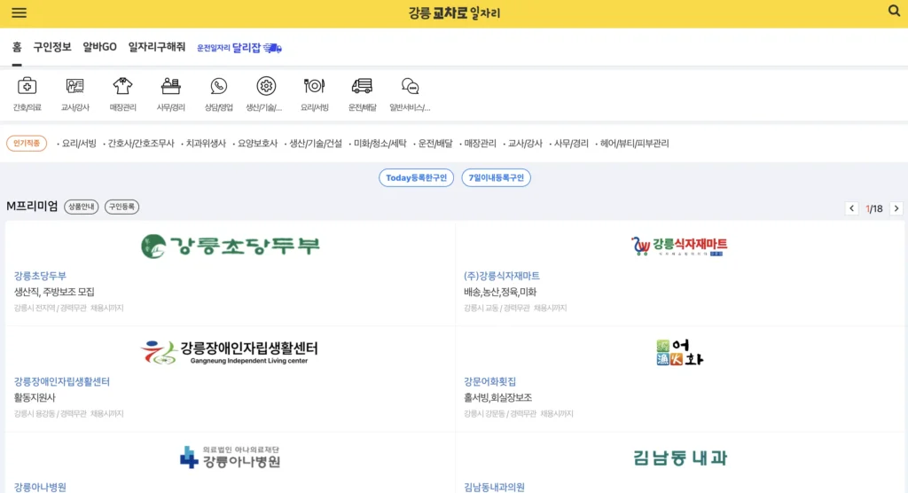This screenshot has width=908, height=493.
Task: Go to previous M프리미엄 page arrow
Action: [851, 208]
